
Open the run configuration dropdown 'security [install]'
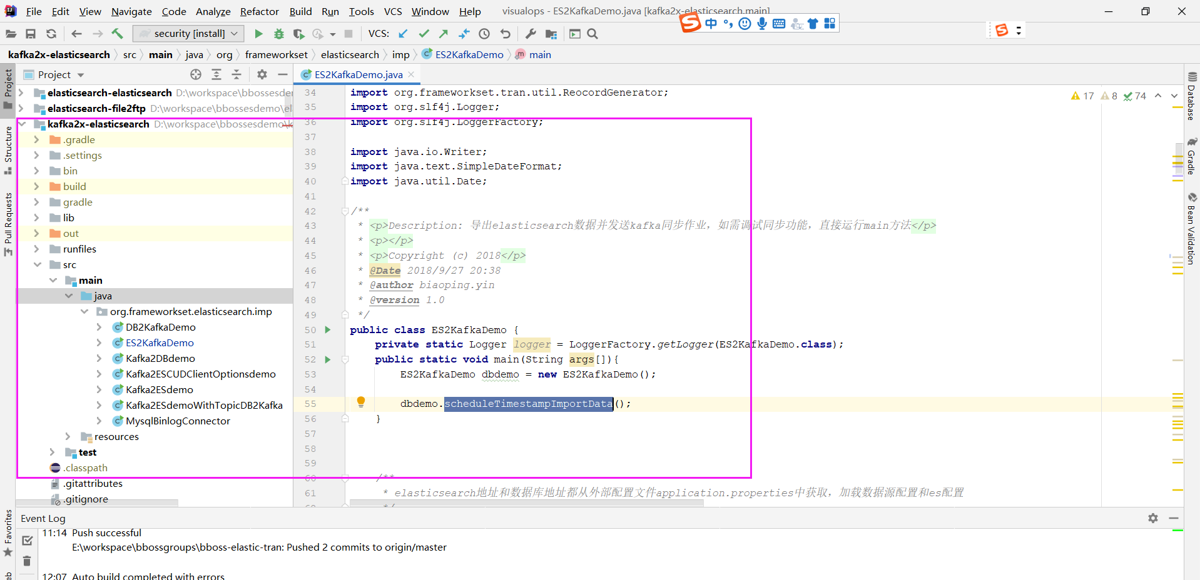(189, 34)
